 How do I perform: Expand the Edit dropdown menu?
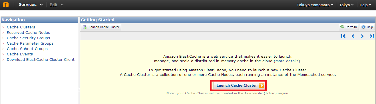pyautogui.click(x=56, y=5)
